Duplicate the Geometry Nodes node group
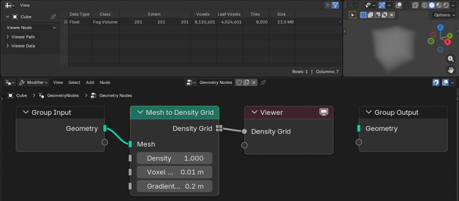The height and width of the screenshot is (201, 459). click(x=246, y=83)
